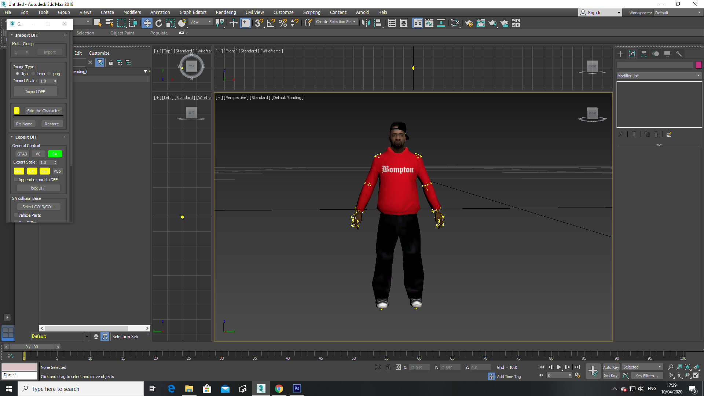Toggle the VC game mode button

[38, 154]
